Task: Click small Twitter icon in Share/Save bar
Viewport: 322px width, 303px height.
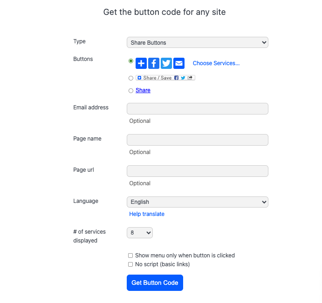Action: [183, 78]
